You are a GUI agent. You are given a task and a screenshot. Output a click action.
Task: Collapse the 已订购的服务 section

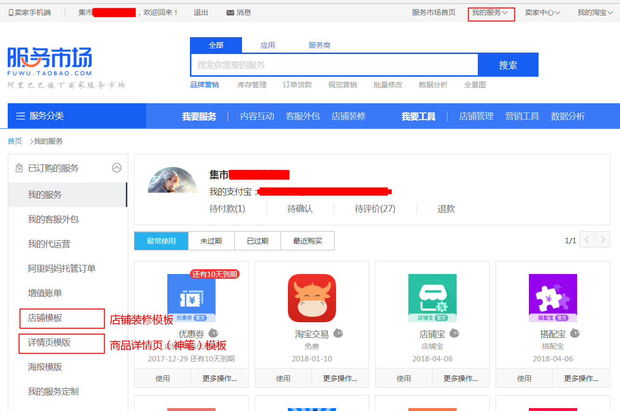(x=117, y=168)
